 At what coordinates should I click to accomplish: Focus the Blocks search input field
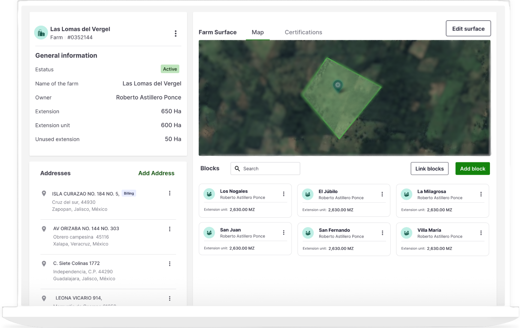270,169
